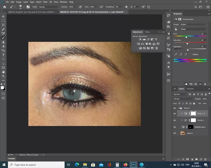
Task: Click the Eraser tool
Action: (3, 46)
